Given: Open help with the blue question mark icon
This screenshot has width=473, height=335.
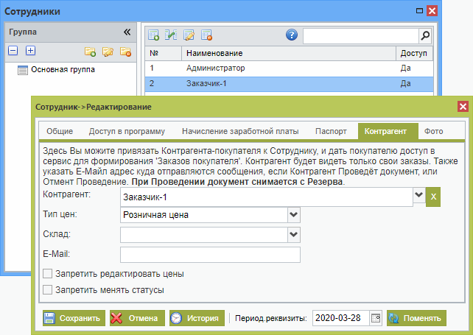Looking at the screenshot, I should [x=292, y=35].
